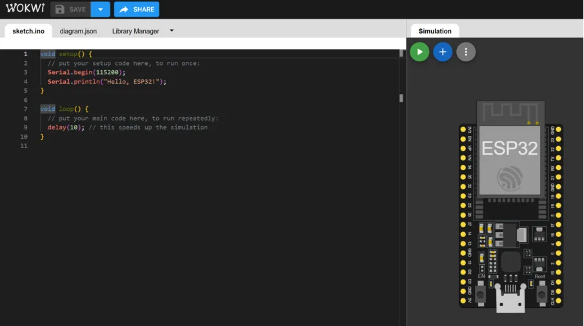Open the Library Manager tab

click(x=136, y=31)
